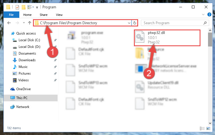Click the vertical scrollbar down arrow
The image size is (215, 135).
point(210,123)
